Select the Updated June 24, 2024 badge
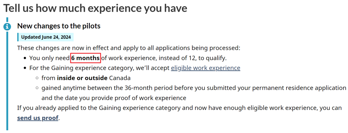This screenshot has height=133, width=348. click(46, 37)
